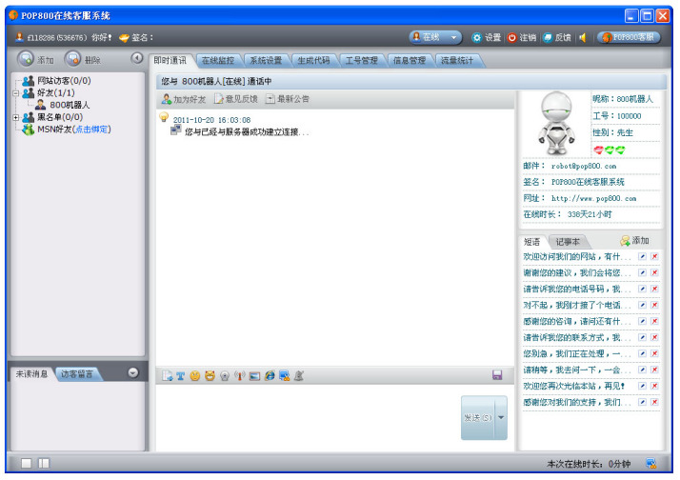Delete the phrase 感谢您的咨询

[x=655, y=321]
